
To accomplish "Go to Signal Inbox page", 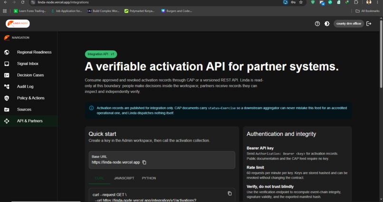I will click(29, 64).
